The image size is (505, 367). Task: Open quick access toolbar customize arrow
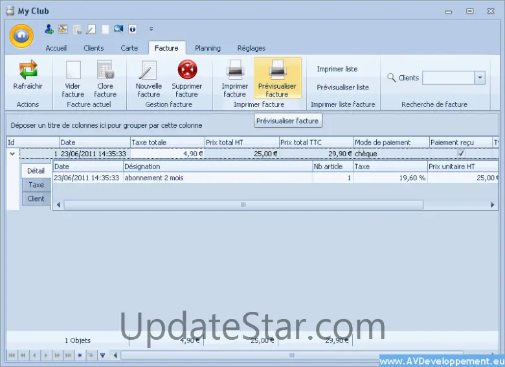(151, 29)
